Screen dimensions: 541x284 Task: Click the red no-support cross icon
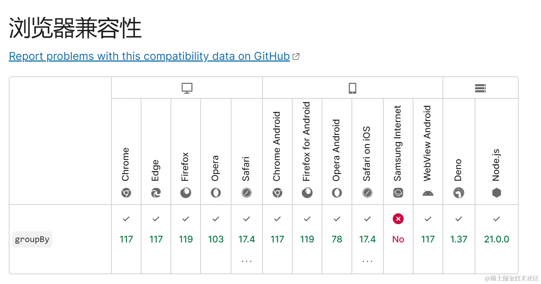398,219
